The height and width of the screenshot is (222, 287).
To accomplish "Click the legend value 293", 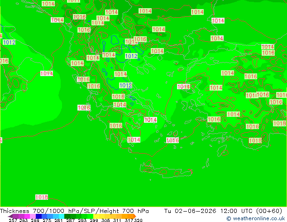I will tap(82, 220).
